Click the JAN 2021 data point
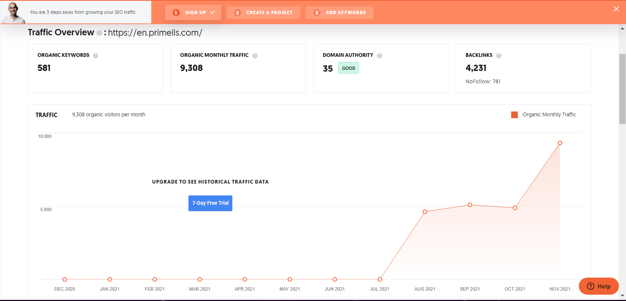Viewport: 626px width, 301px height. click(110, 279)
